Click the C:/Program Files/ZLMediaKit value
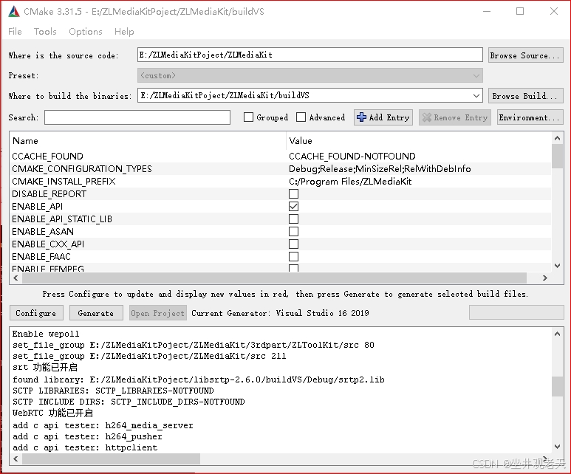 350,182
